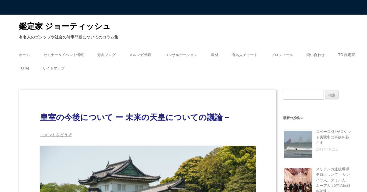Image resolution: width=367 pixels, height=192 pixels.
Task: Open the SpaceX post thumbnail image
Action: coord(298,144)
